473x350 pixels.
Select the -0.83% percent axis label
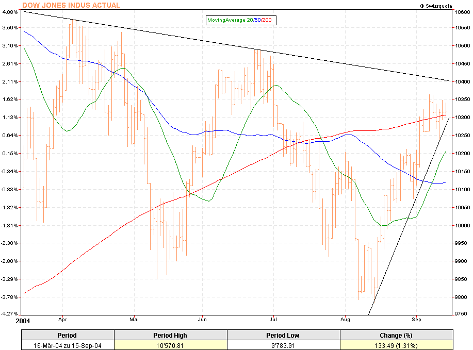click(9, 189)
